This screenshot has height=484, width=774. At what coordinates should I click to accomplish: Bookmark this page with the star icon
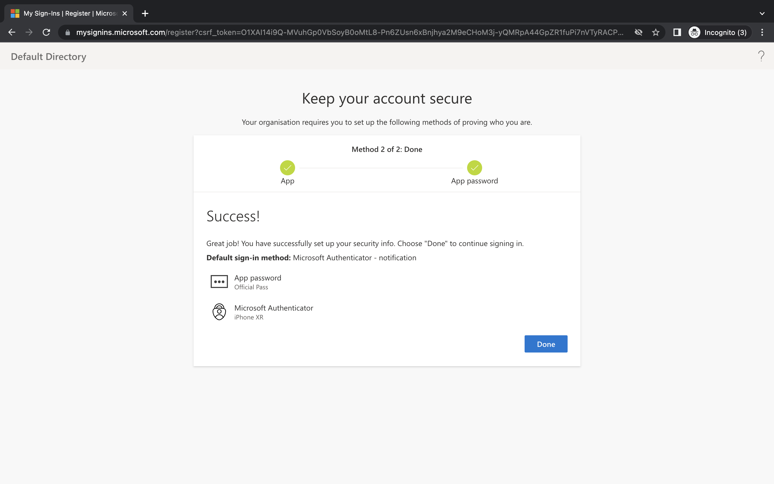click(656, 32)
